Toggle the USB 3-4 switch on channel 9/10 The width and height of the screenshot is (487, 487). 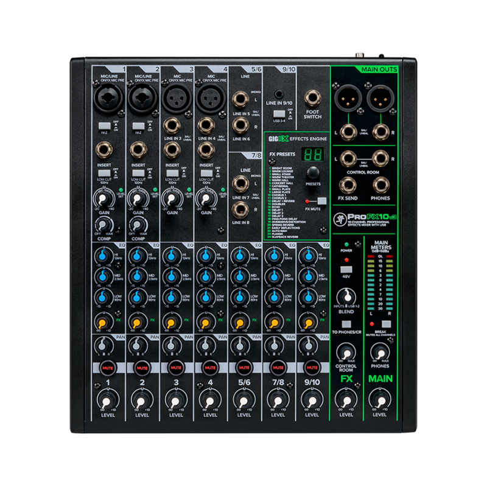tap(279, 114)
